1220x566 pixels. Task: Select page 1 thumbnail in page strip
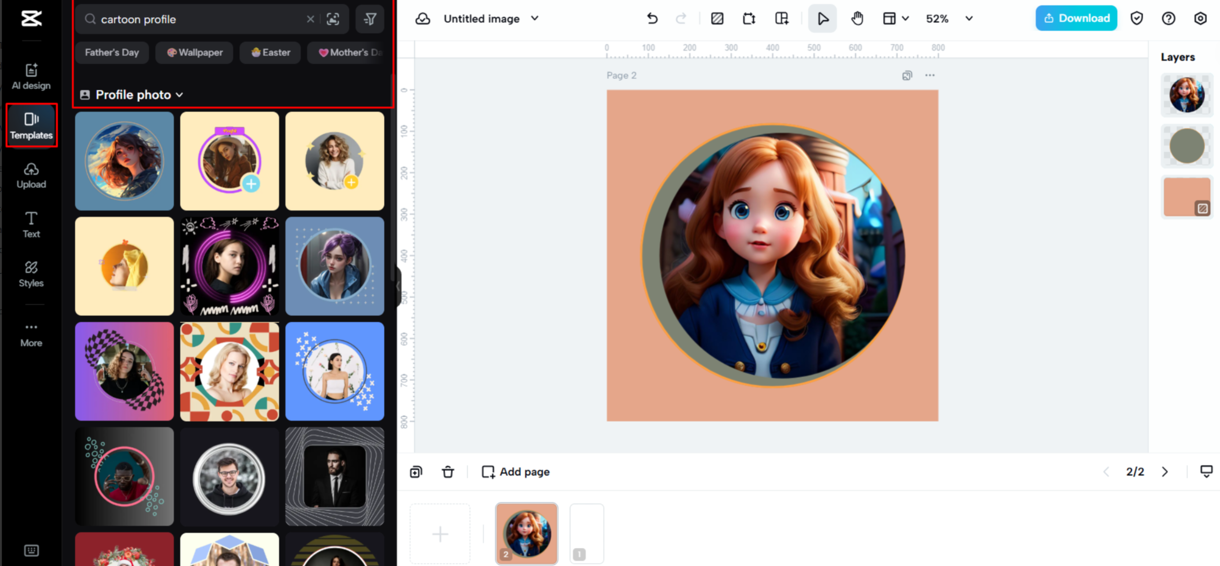(587, 533)
